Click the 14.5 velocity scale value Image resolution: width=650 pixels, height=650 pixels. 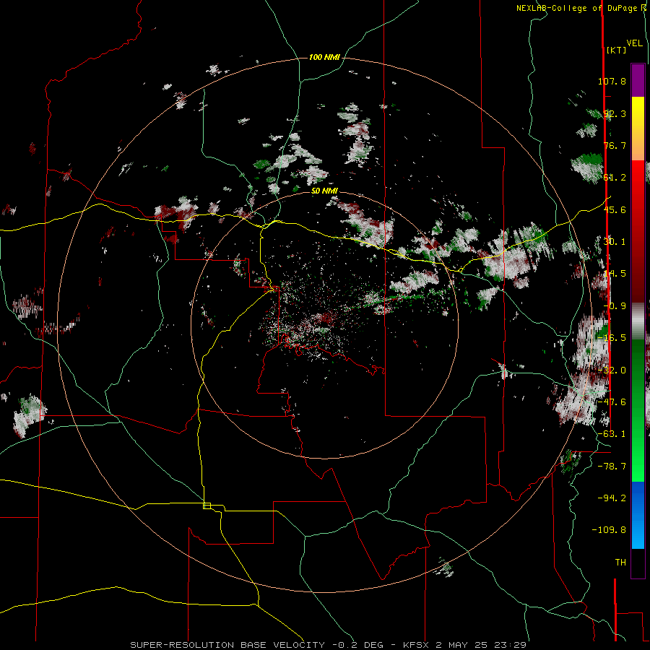(615, 274)
